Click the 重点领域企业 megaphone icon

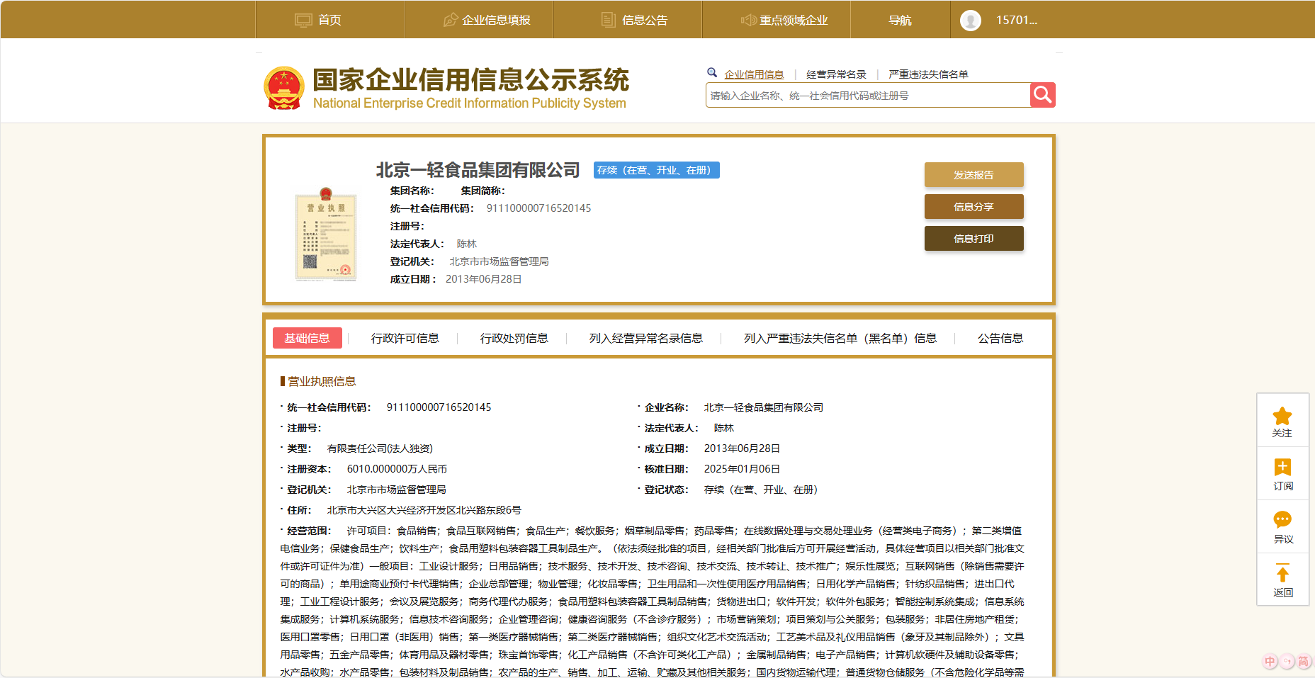click(x=748, y=20)
